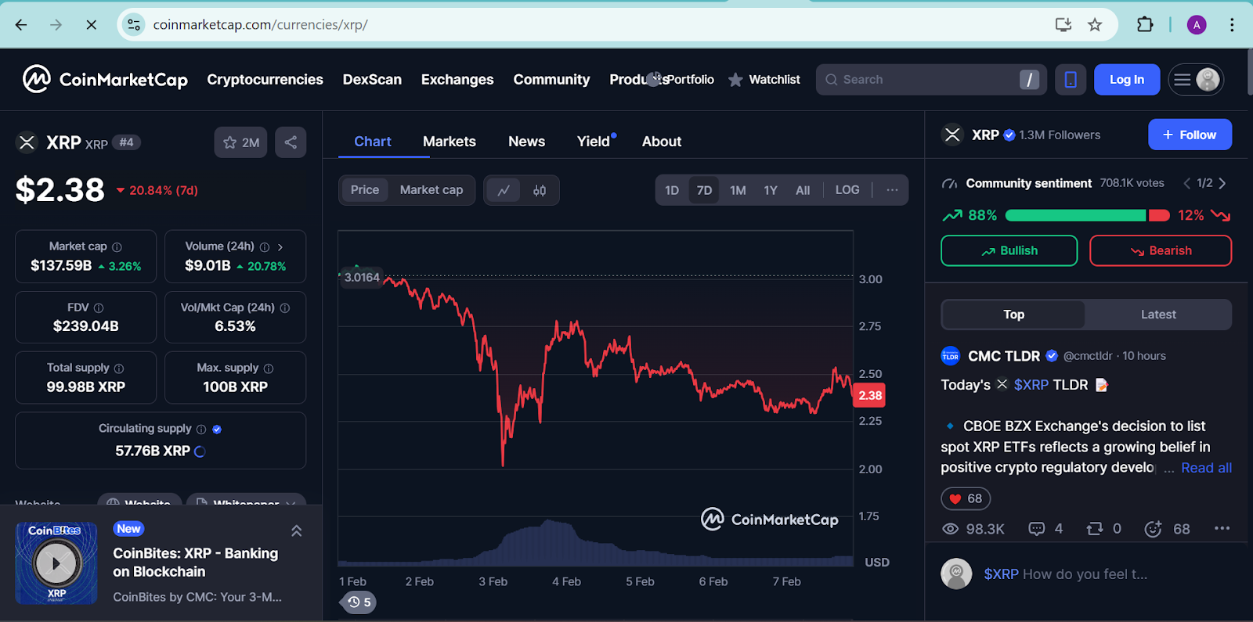This screenshot has width=1253, height=622.
Task: Open the Markets tab
Action: 450,142
